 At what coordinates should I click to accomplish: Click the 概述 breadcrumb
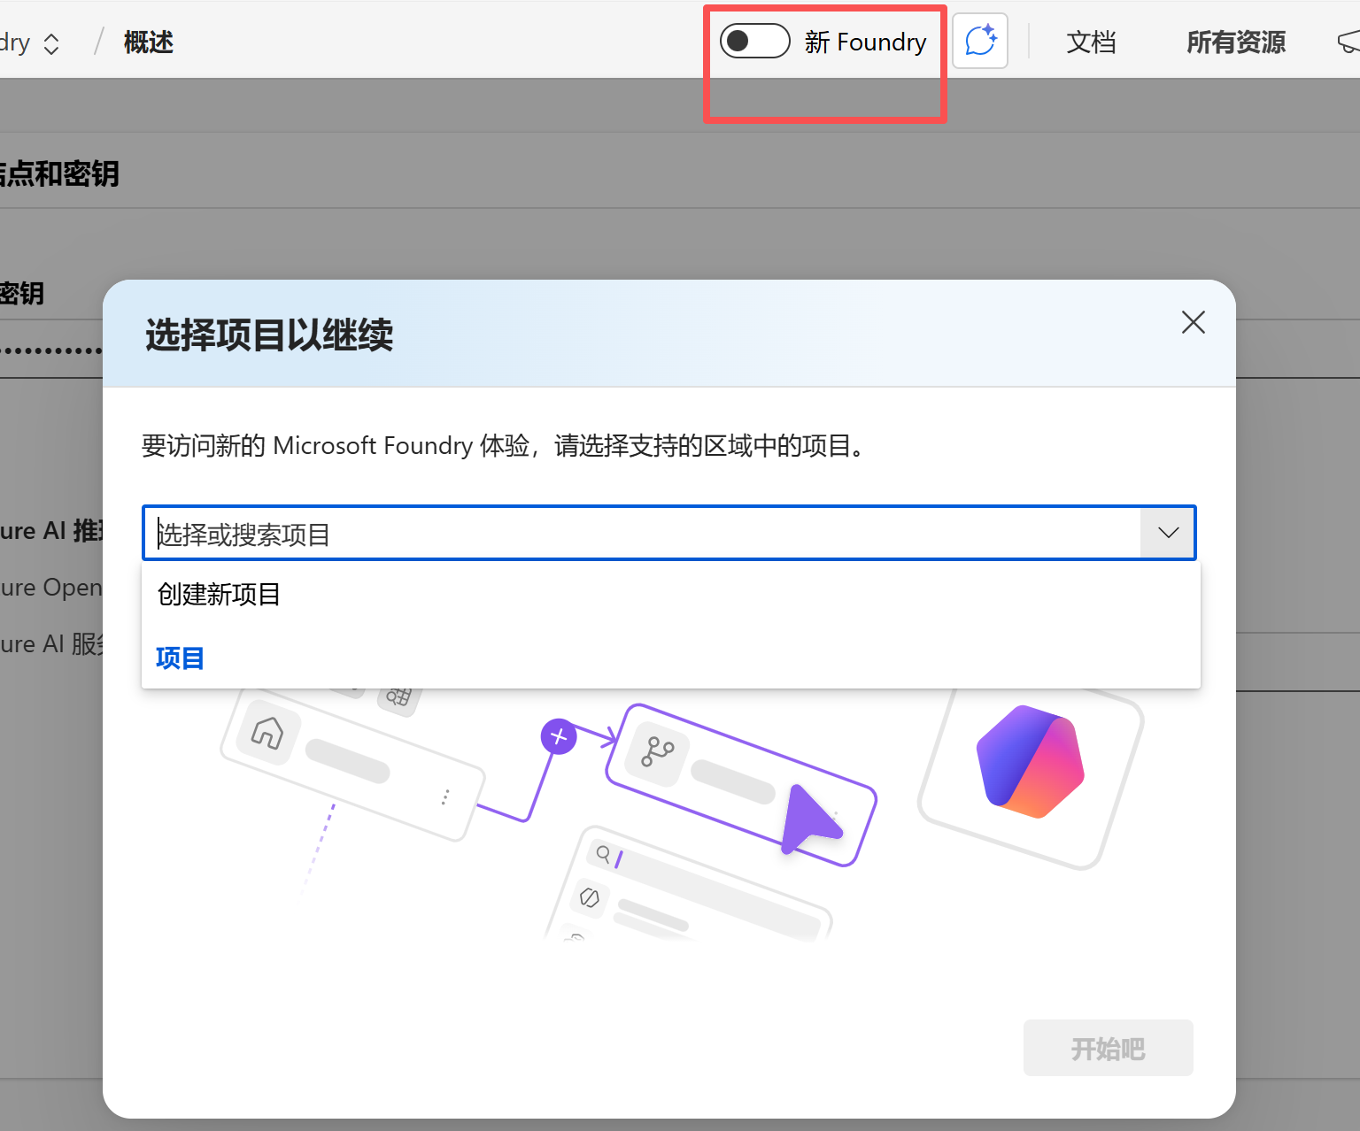point(148,42)
